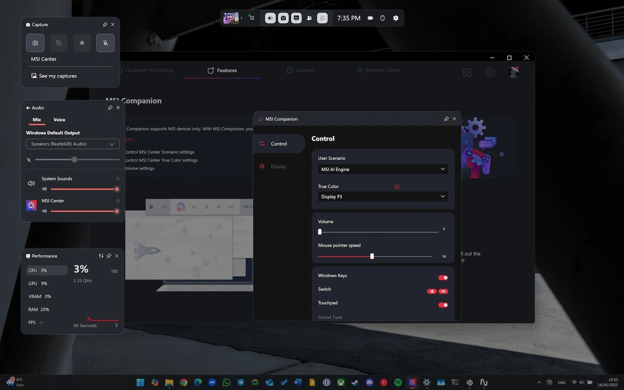Open See my captures
This screenshot has width=624, height=390.
coord(54,76)
